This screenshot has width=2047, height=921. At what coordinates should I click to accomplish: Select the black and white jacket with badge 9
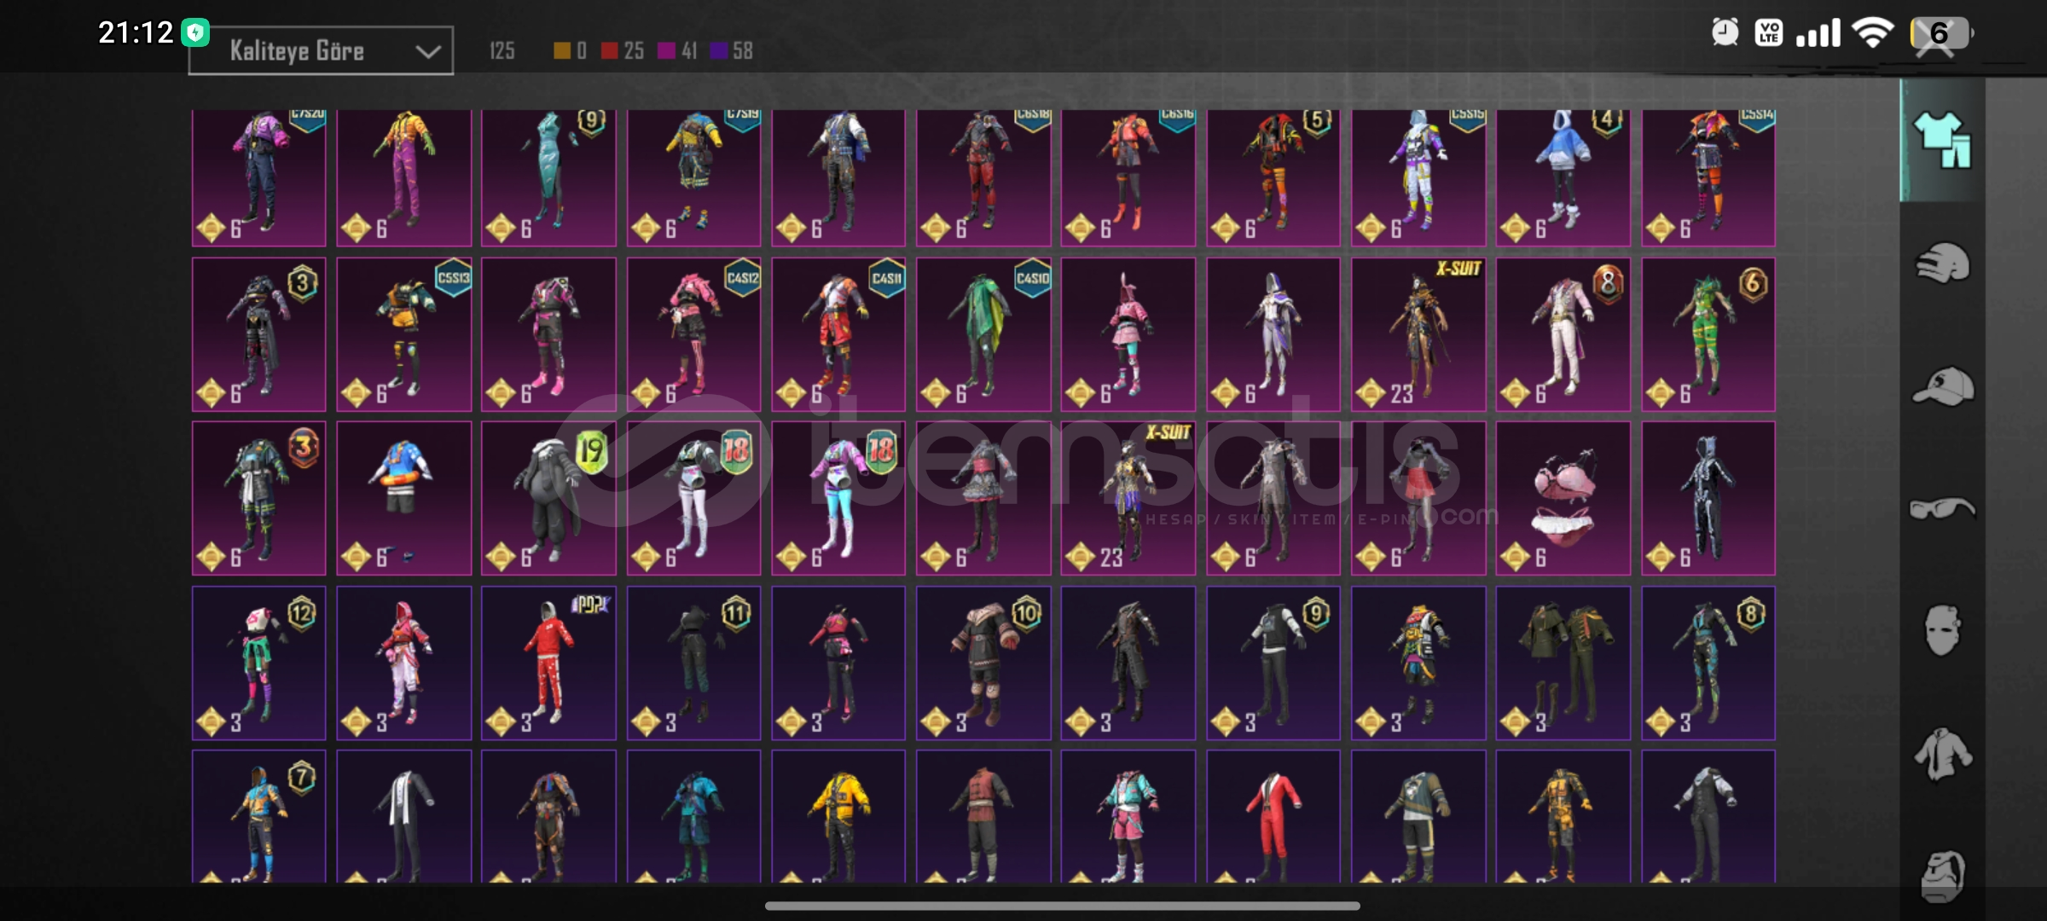[x=1273, y=663]
